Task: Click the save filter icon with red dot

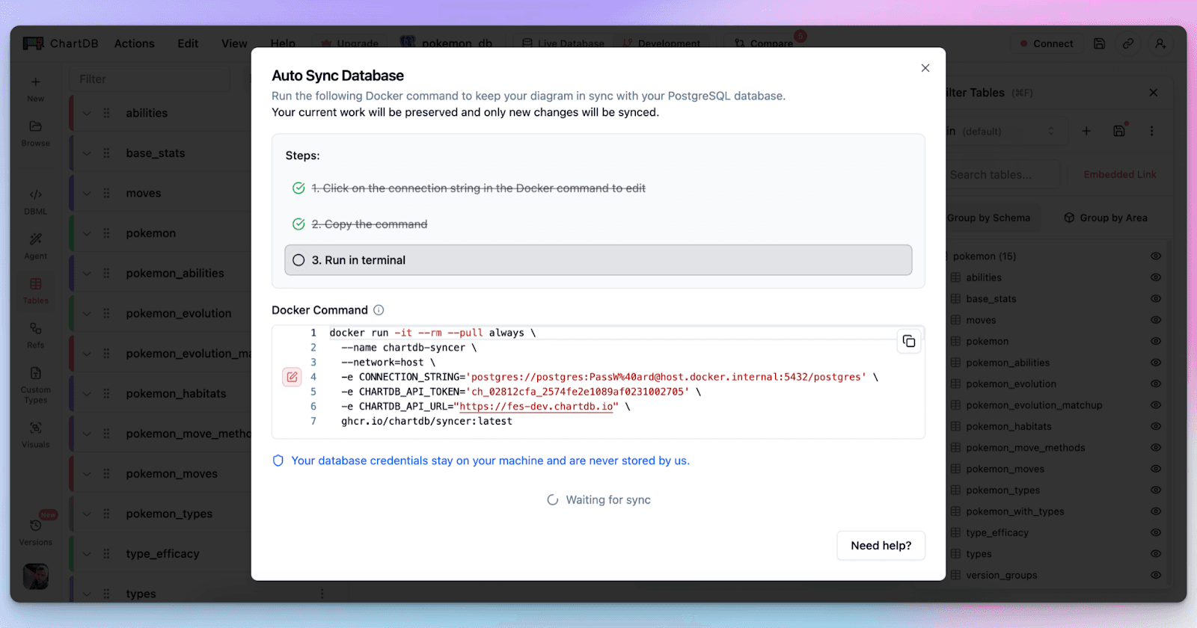Action: tap(1119, 131)
